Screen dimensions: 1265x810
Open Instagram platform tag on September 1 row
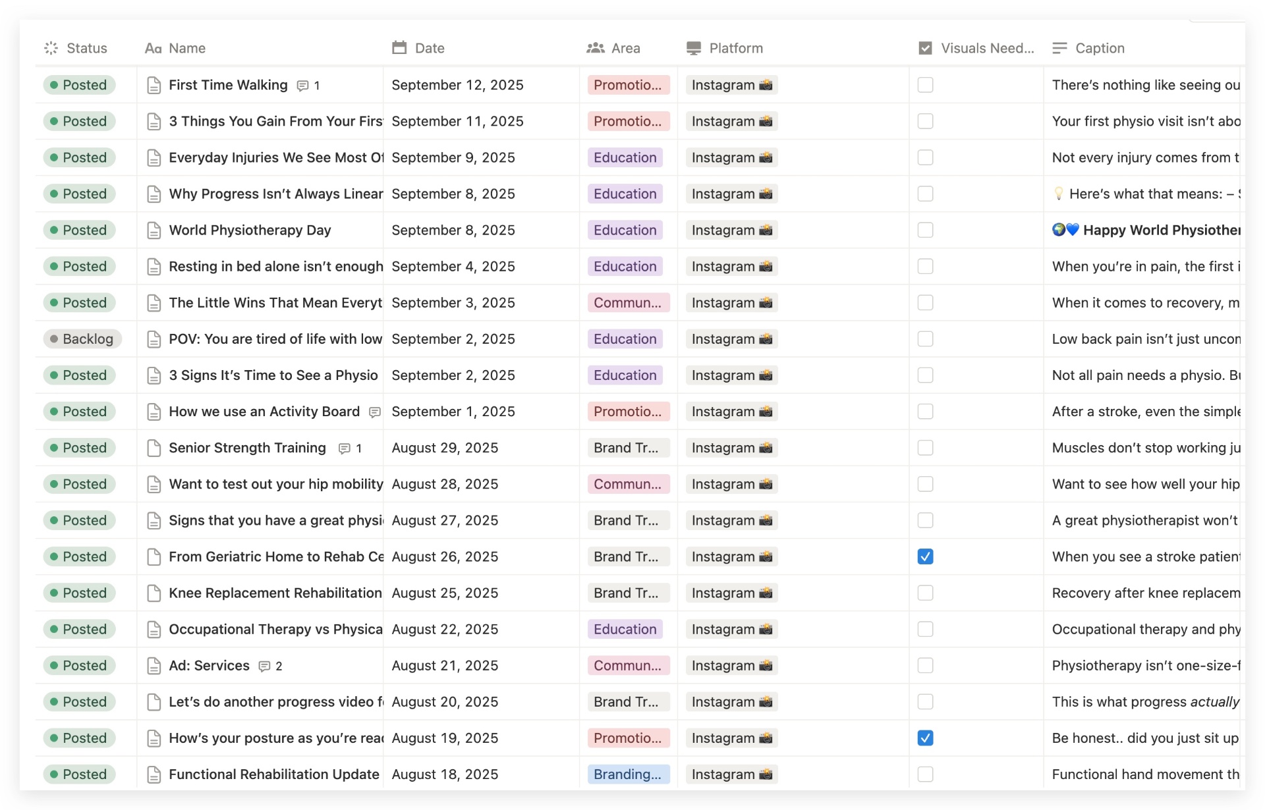click(x=731, y=412)
